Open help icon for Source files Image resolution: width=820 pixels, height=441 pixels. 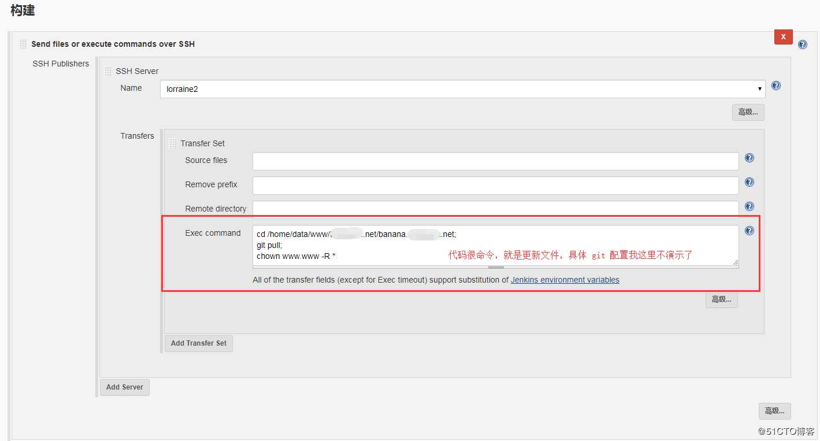click(749, 158)
